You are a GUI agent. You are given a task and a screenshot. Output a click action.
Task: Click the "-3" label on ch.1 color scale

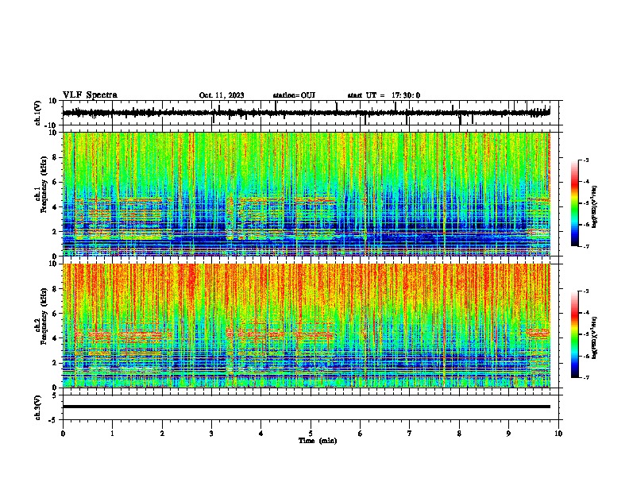(586, 160)
